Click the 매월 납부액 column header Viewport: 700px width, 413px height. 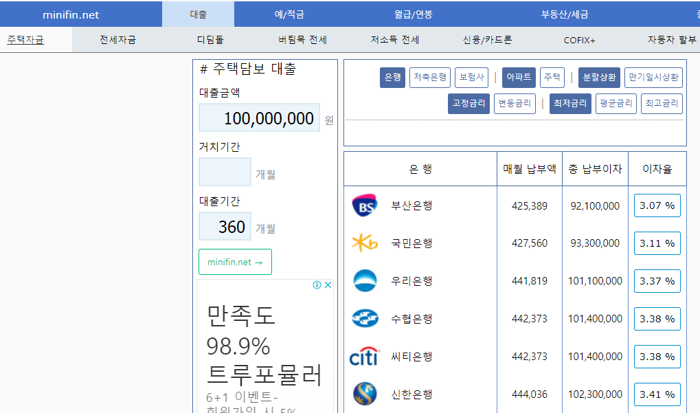pyautogui.click(x=530, y=169)
